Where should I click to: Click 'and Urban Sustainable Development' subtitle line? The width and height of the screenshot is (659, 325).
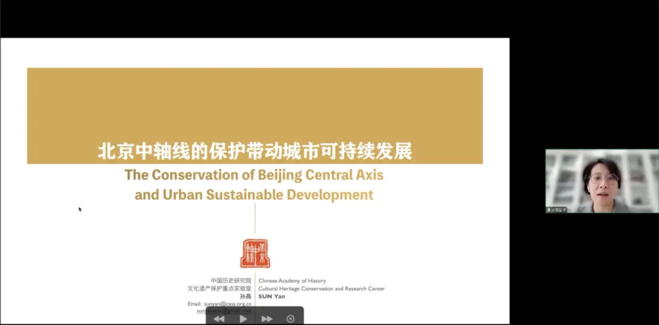pos(254,195)
